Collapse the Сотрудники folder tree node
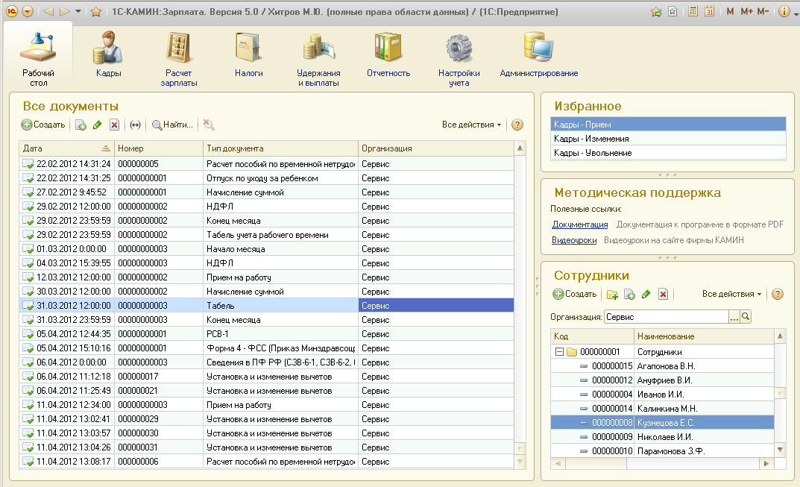 click(559, 351)
